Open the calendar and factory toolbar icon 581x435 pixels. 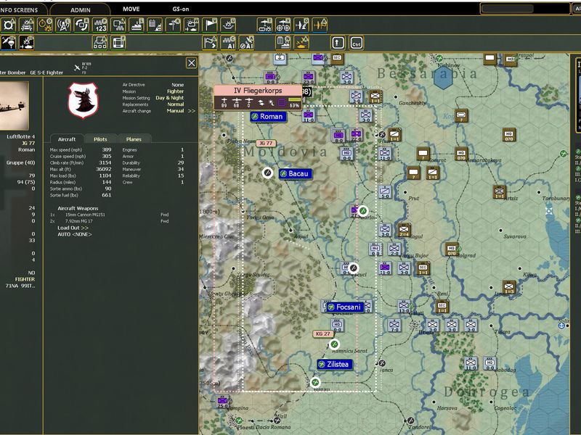coord(155,25)
